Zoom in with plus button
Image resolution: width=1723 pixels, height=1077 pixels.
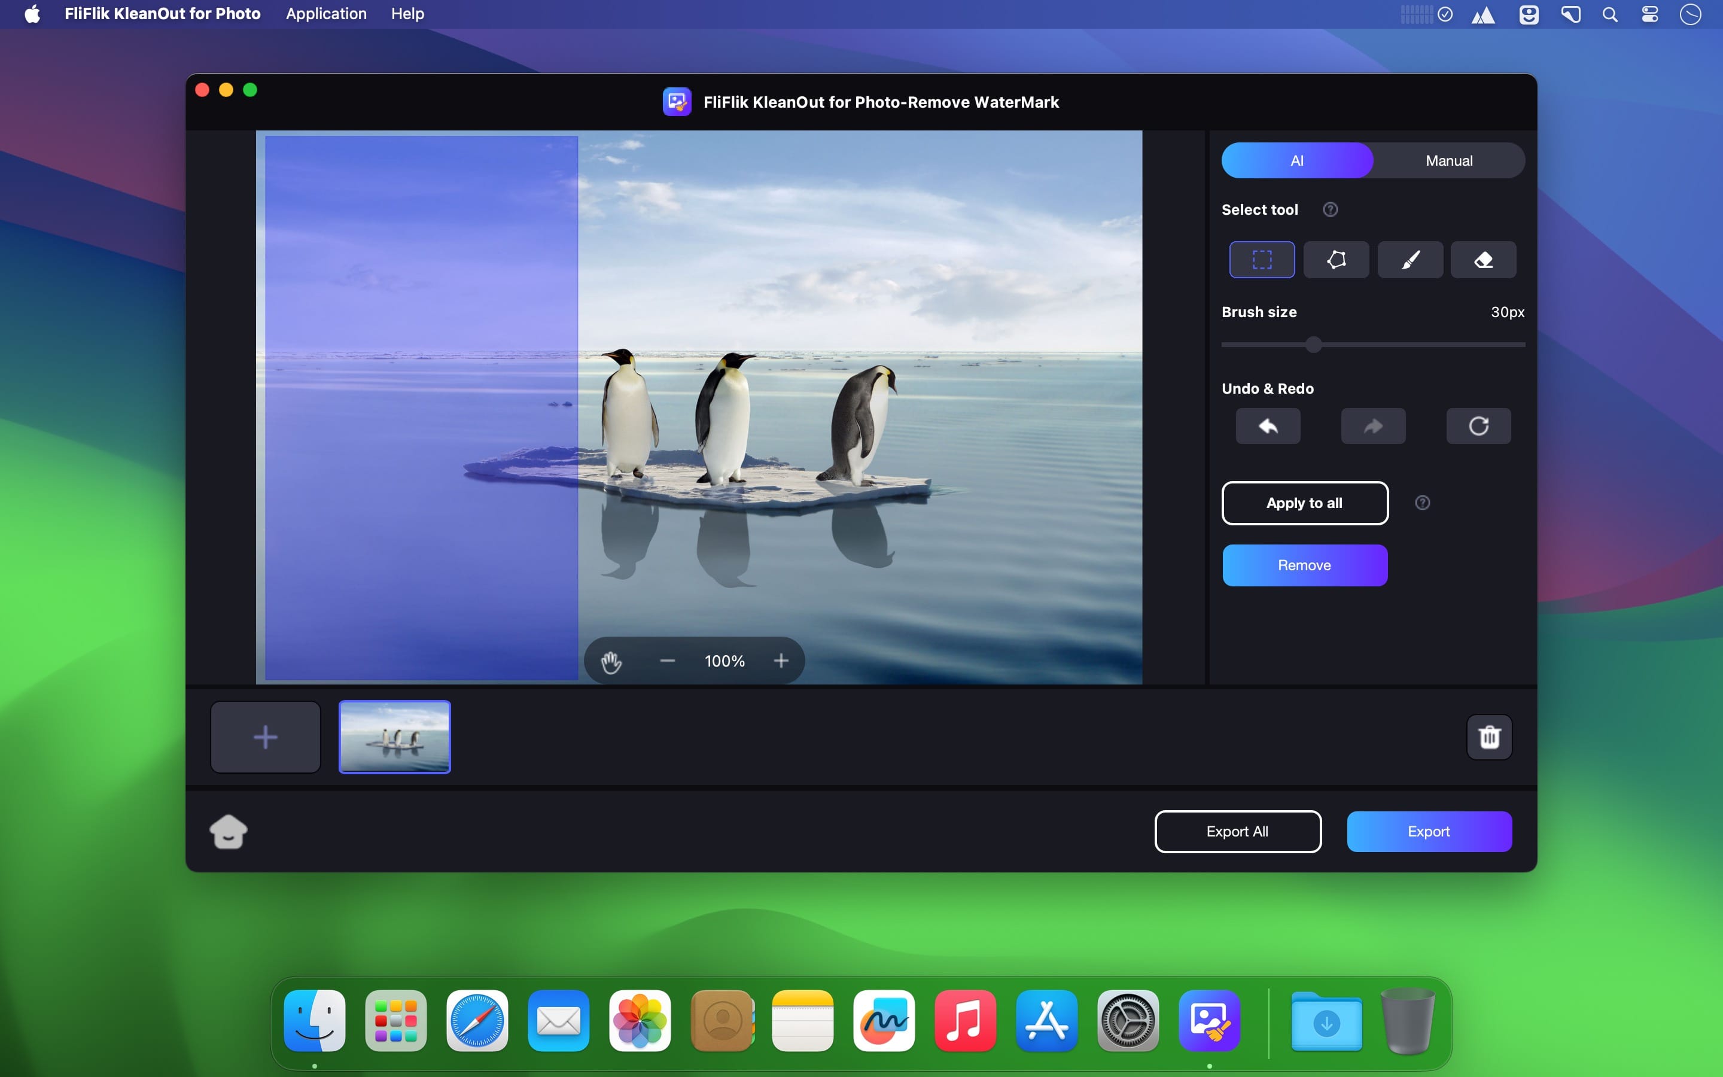tap(781, 661)
